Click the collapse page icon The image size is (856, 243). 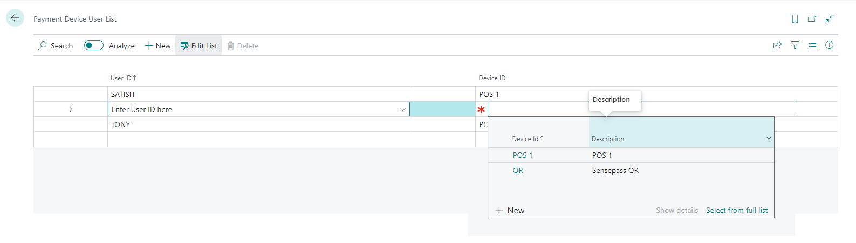(830, 19)
